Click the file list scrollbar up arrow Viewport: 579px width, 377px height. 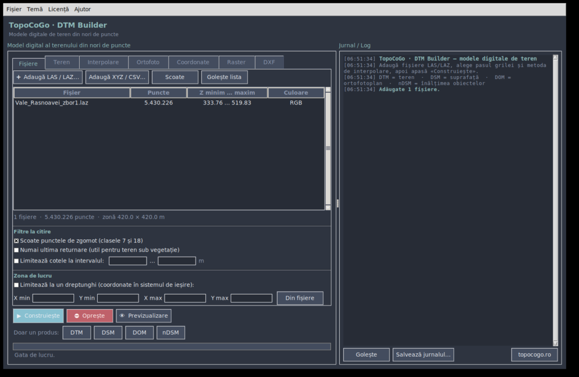pyautogui.click(x=328, y=90)
